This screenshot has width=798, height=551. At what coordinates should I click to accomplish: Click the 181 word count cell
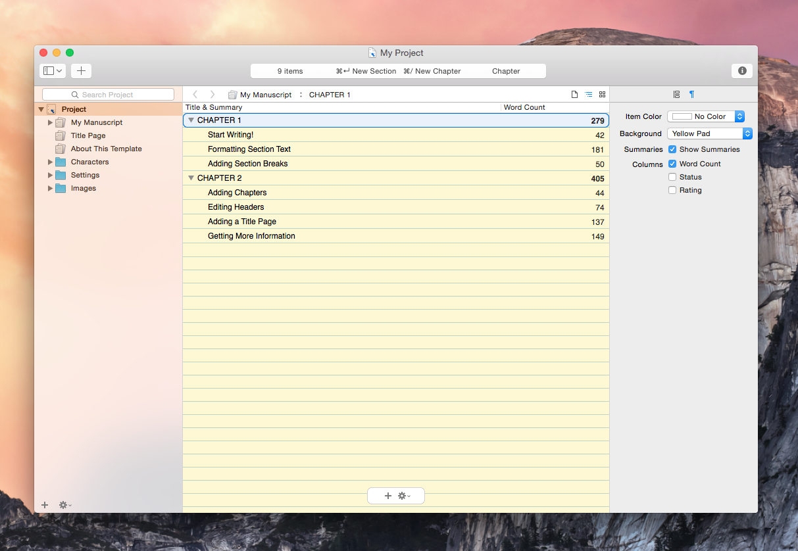(x=597, y=150)
